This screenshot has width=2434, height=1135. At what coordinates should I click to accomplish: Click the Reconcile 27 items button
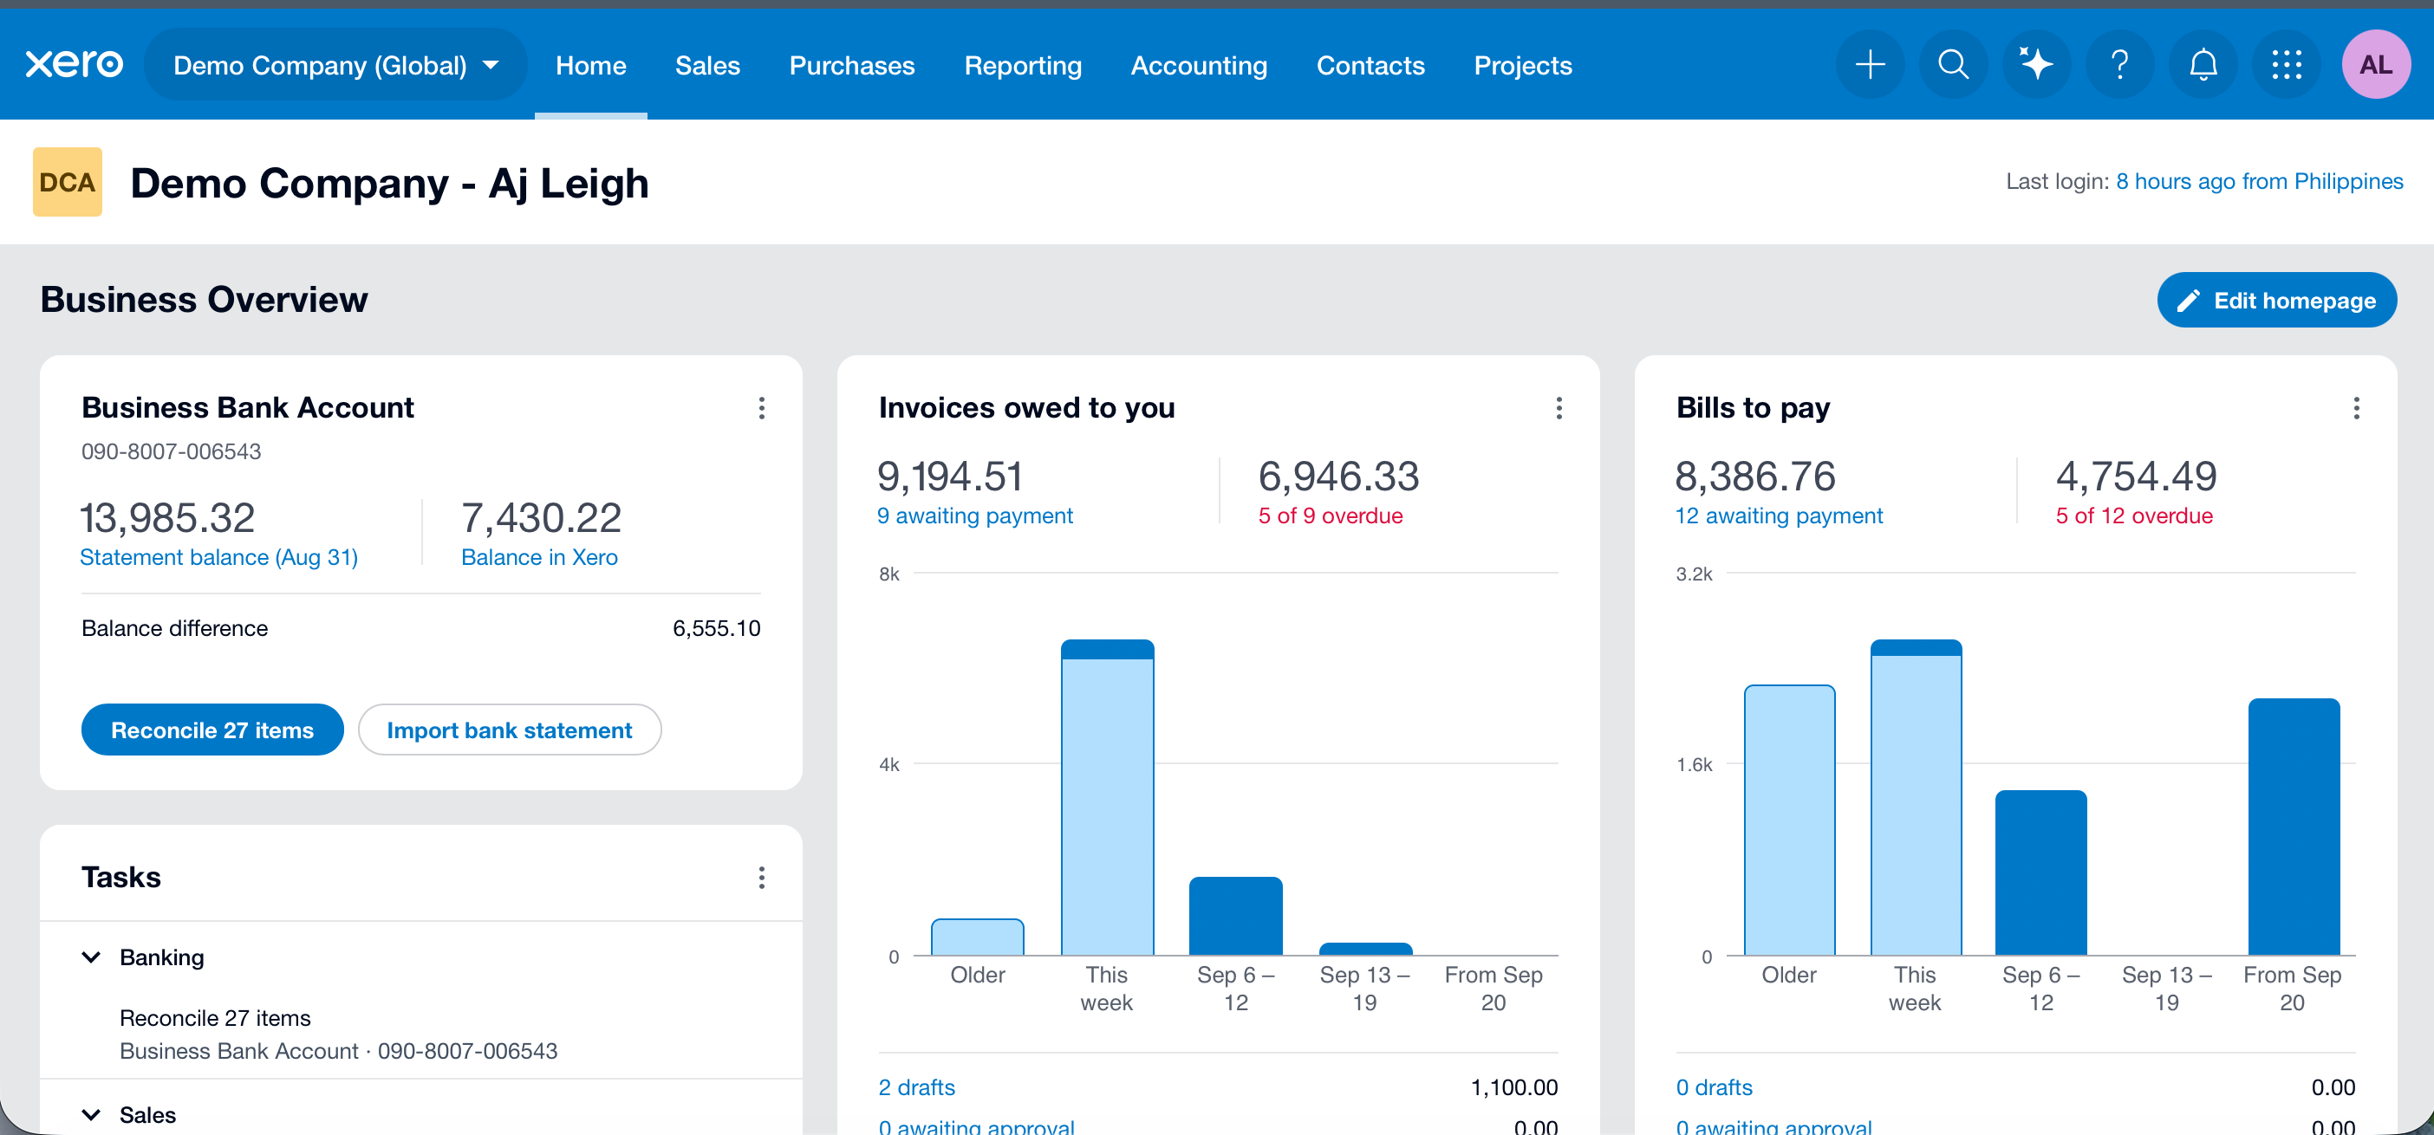coord(212,730)
